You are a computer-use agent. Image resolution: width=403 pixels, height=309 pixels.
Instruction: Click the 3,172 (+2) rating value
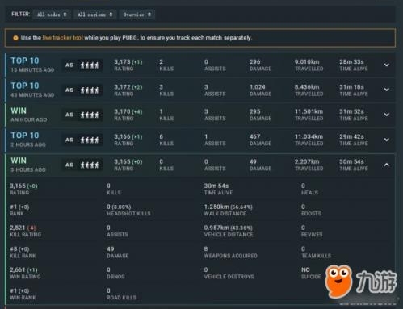point(128,87)
